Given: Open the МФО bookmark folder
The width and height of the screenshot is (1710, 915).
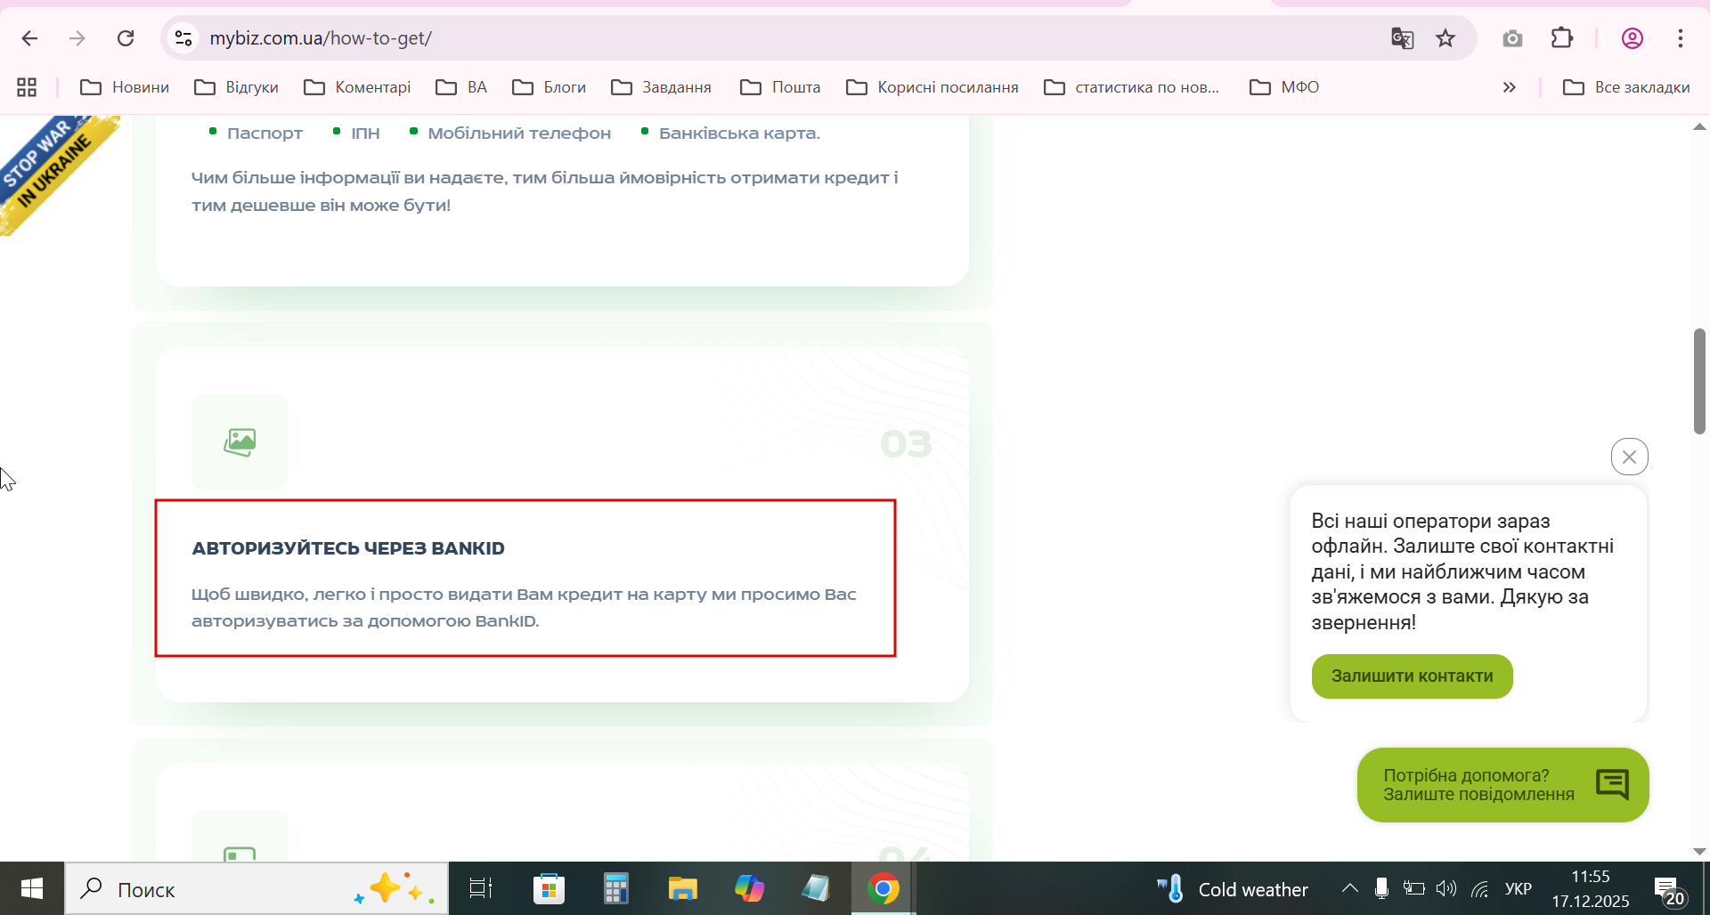Looking at the screenshot, I should 1284,87.
